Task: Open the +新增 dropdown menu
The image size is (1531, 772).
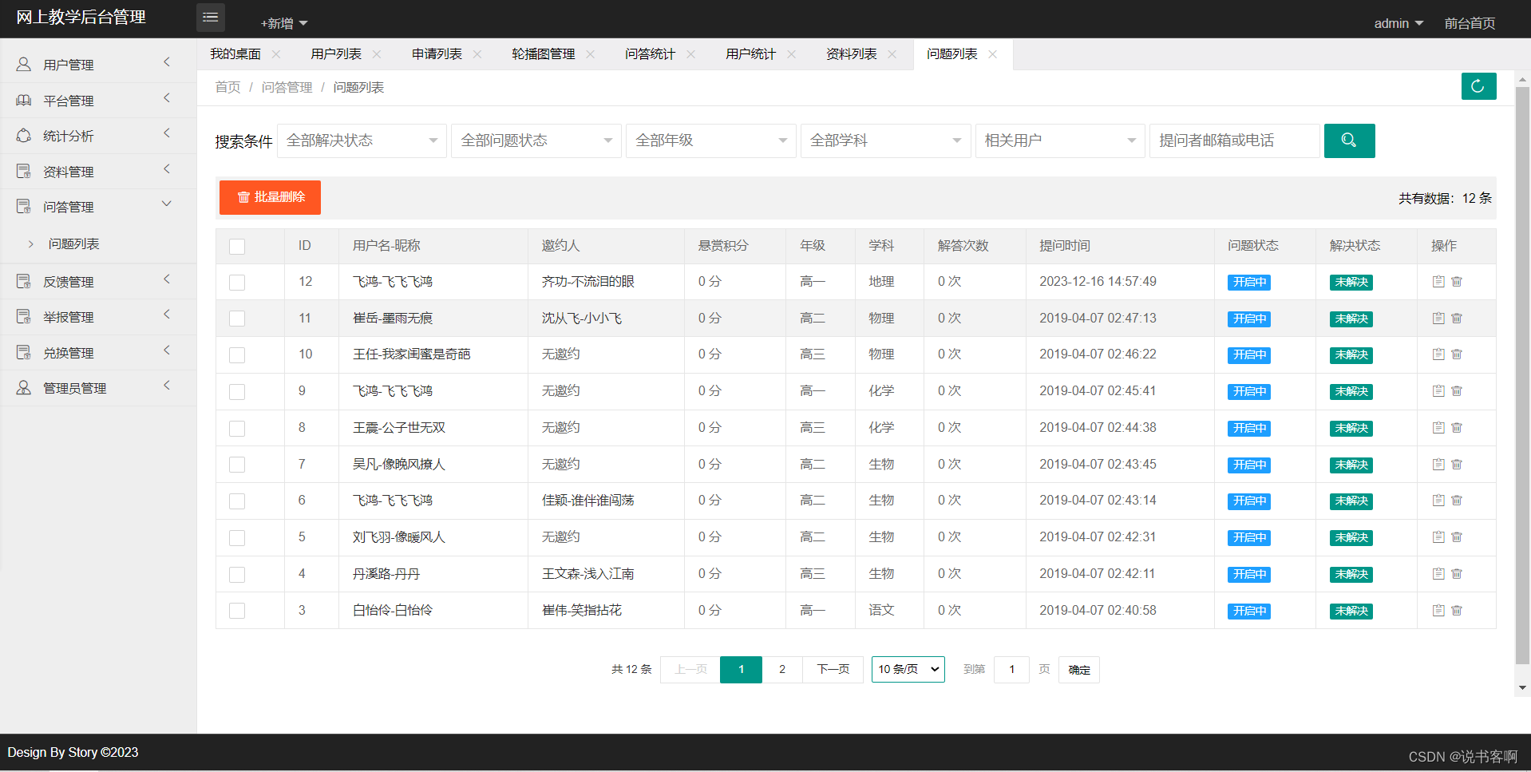Action: [283, 23]
